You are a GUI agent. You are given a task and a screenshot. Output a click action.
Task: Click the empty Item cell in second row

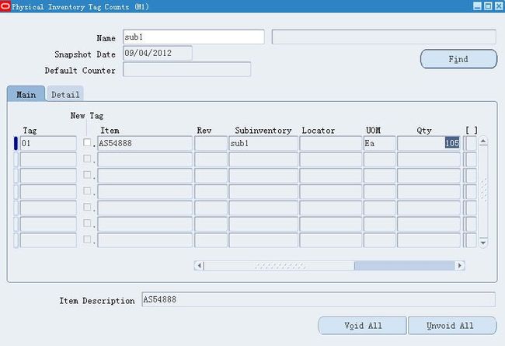(x=145, y=159)
